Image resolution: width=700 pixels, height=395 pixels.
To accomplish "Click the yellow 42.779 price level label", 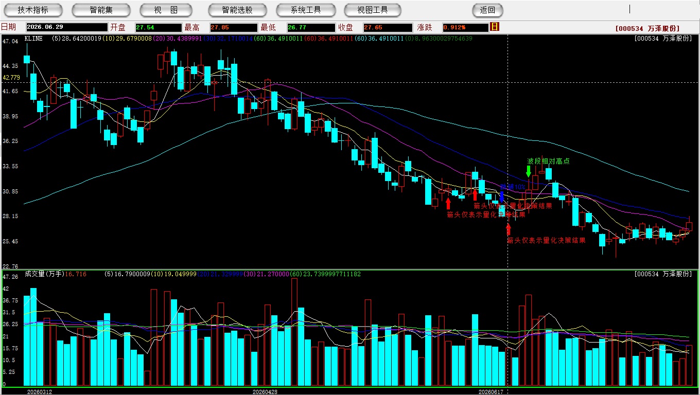I will click(11, 78).
